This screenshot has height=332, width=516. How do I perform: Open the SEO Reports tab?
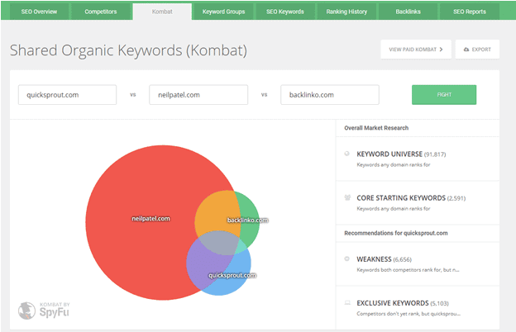pos(470,12)
